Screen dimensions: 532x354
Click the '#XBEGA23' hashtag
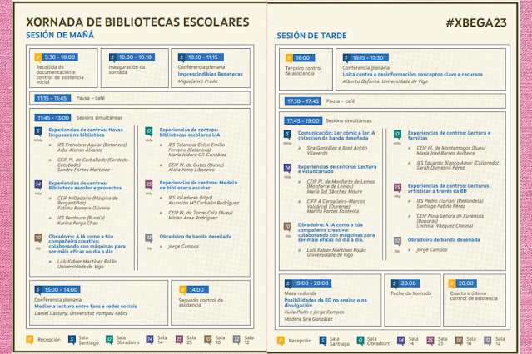tap(476, 22)
